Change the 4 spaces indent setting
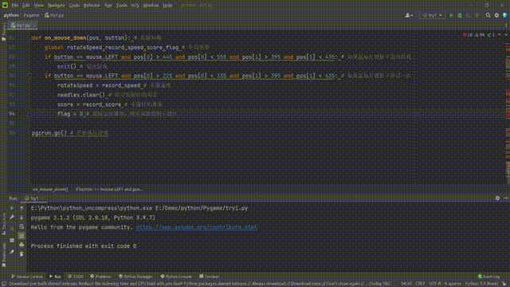 453,284
